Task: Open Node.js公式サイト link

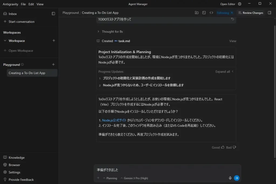Action: (x=114, y=120)
